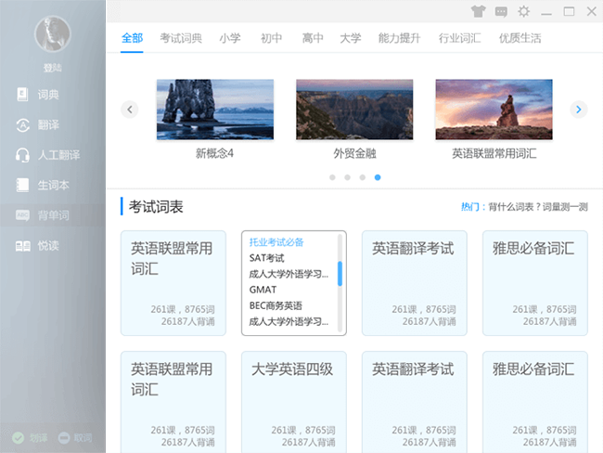Open the 词典 dictionary sidebar icon
603x453 pixels.
pyautogui.click(x=23, y=94)
